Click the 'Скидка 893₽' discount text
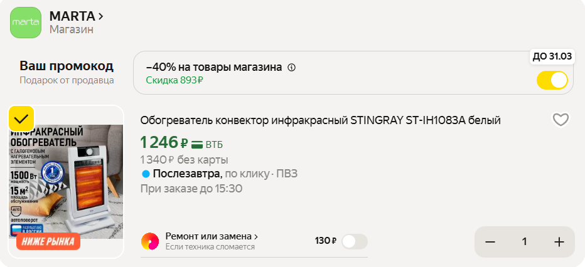The height and width of the screenshot is (267, 585). tap(174, 80)
